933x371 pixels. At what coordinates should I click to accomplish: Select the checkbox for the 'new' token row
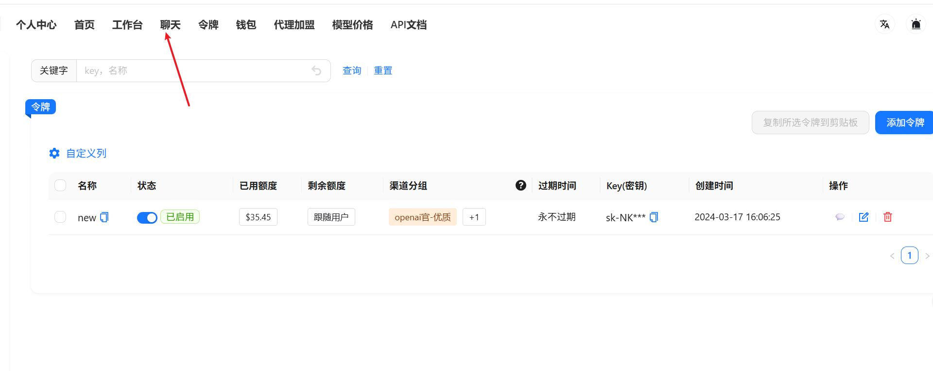pos(60,217)
